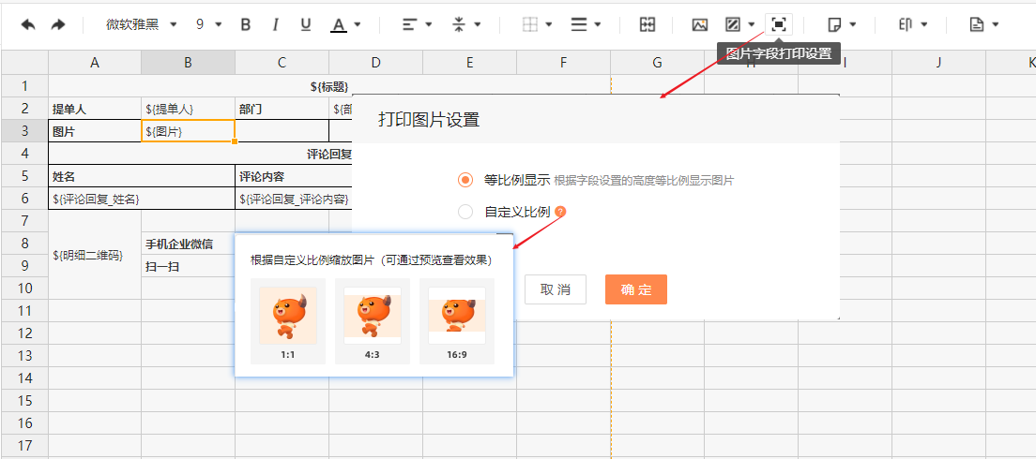Toggle italic formatting
The height and width of the screenshot is (459, 1036).
[x=275, y=24]
